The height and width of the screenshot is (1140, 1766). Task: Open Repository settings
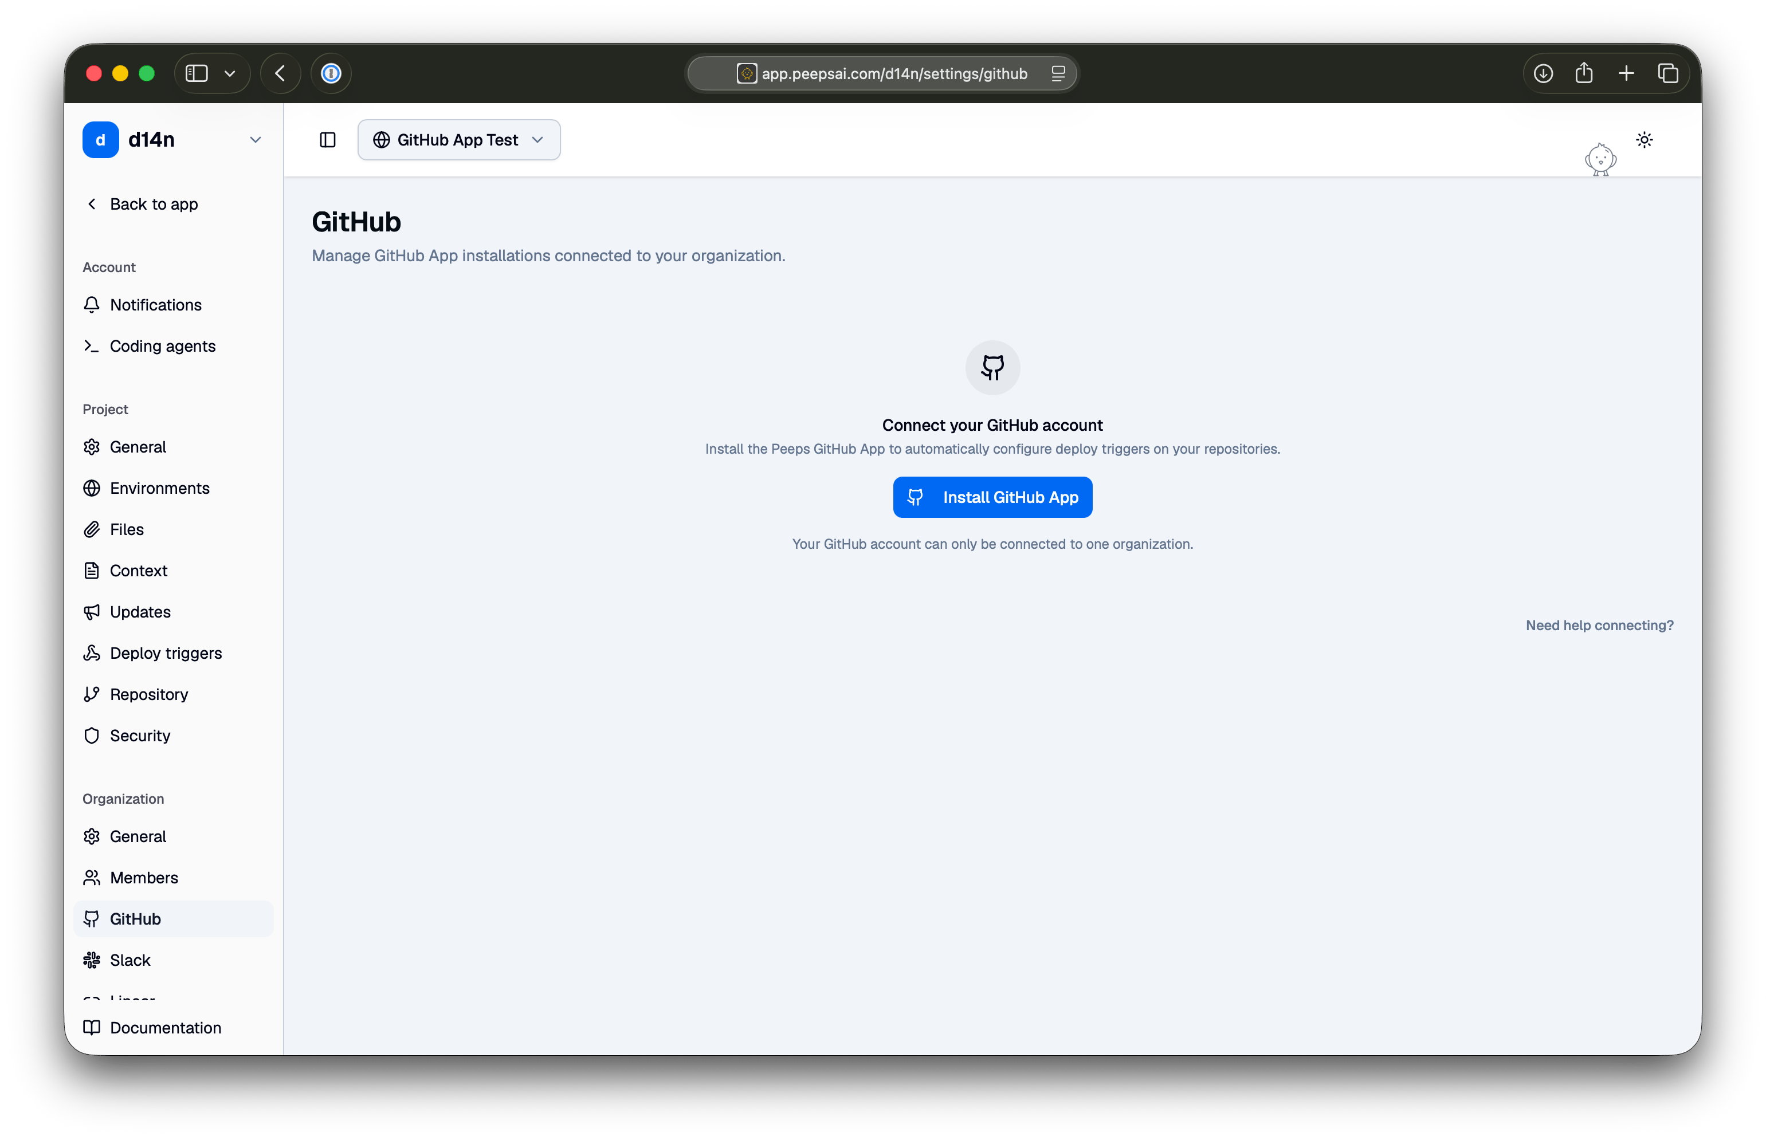pyautogui.click(x=173, y=694)
